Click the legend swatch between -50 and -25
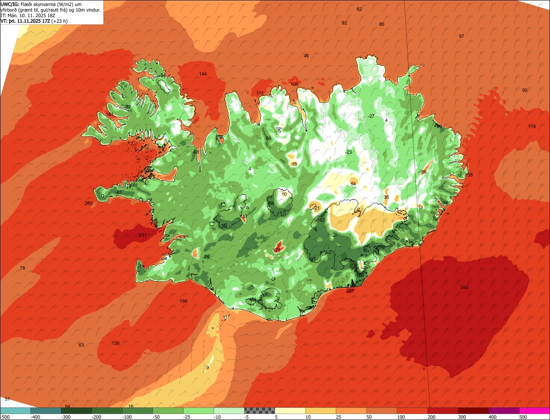 pyautogui.click(x=168, y=411)
